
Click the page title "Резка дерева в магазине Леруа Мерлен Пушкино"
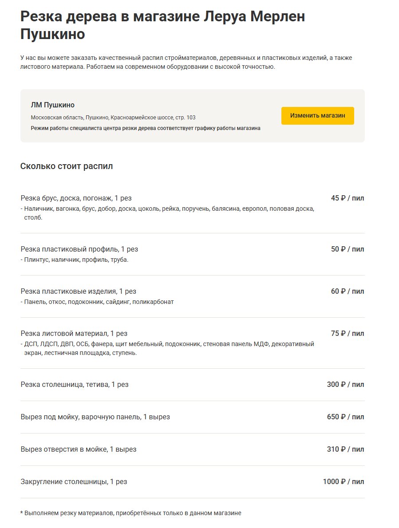(x=162, y=25)
